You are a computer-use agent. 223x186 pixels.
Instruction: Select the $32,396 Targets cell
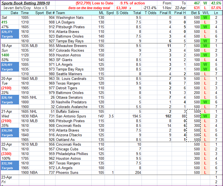click(x=10, y=166)
